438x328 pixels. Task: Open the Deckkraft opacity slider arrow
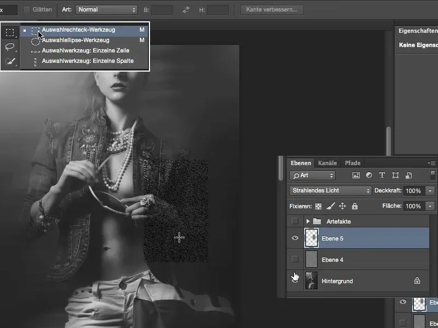430,191
